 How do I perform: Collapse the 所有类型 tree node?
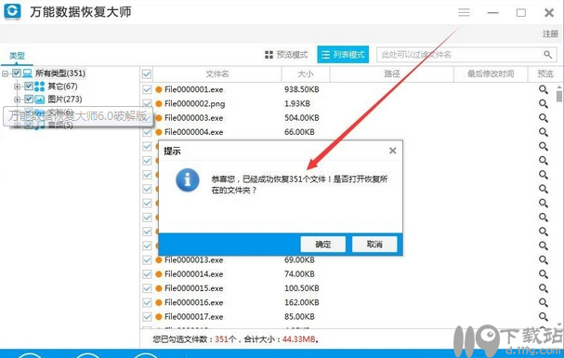click(5, 73)
